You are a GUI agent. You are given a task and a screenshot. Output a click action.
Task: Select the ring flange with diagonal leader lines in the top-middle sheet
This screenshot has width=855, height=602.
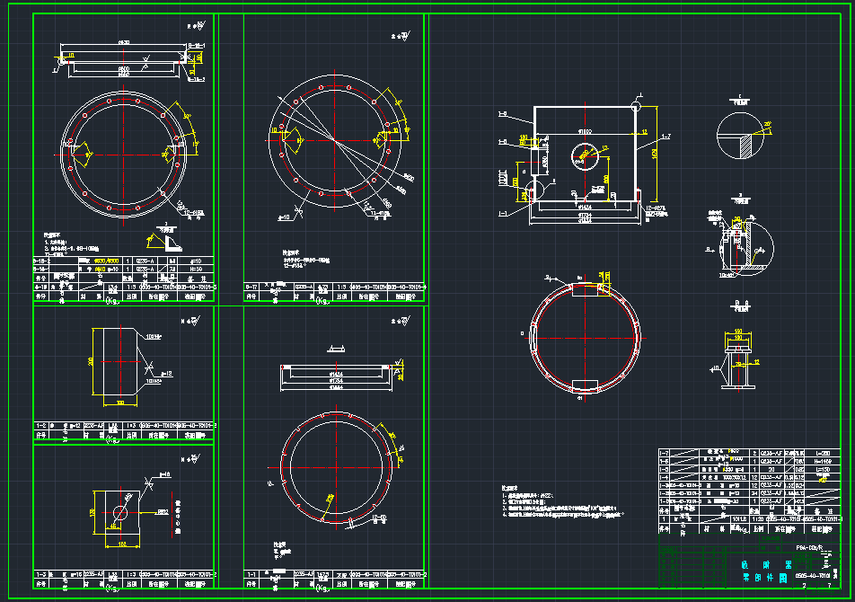[x=335, y=141]
